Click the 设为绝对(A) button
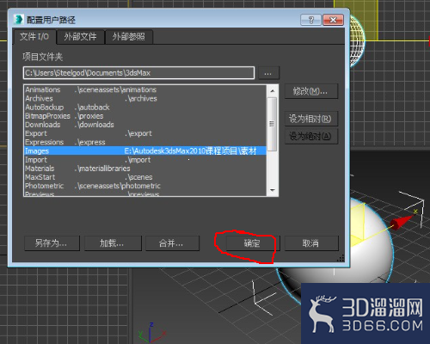The width and height of the screenshot is (430, 344). pyautogui.click(x=311, y=136)
